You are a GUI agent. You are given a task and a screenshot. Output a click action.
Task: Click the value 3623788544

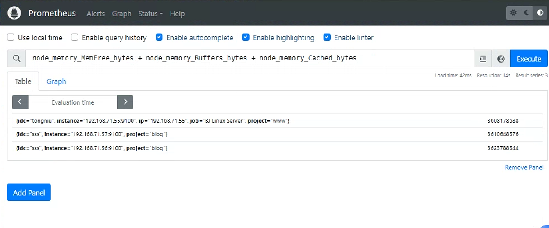(503, 148)
